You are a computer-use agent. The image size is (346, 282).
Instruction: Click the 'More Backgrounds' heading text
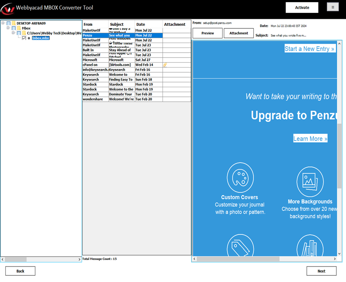point(310,201)
